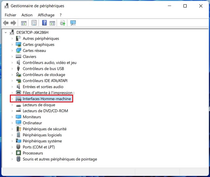Open the Affichage menu
Image resolution: width=210 pixels, height=177 pixels.
click(46, 15)
